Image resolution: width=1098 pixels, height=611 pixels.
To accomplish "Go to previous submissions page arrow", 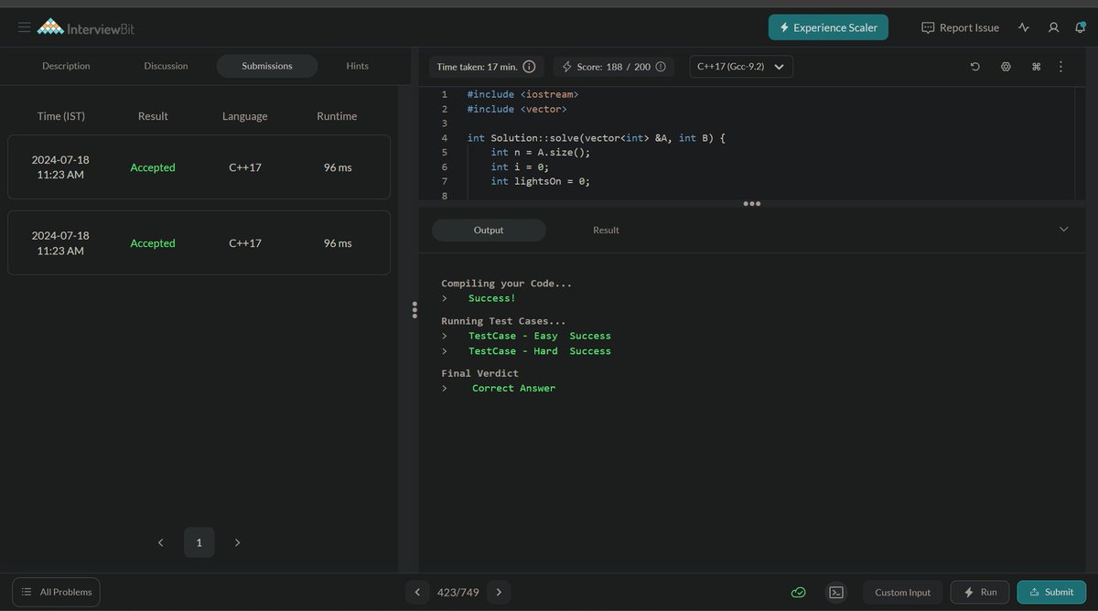I will (161, 542).
